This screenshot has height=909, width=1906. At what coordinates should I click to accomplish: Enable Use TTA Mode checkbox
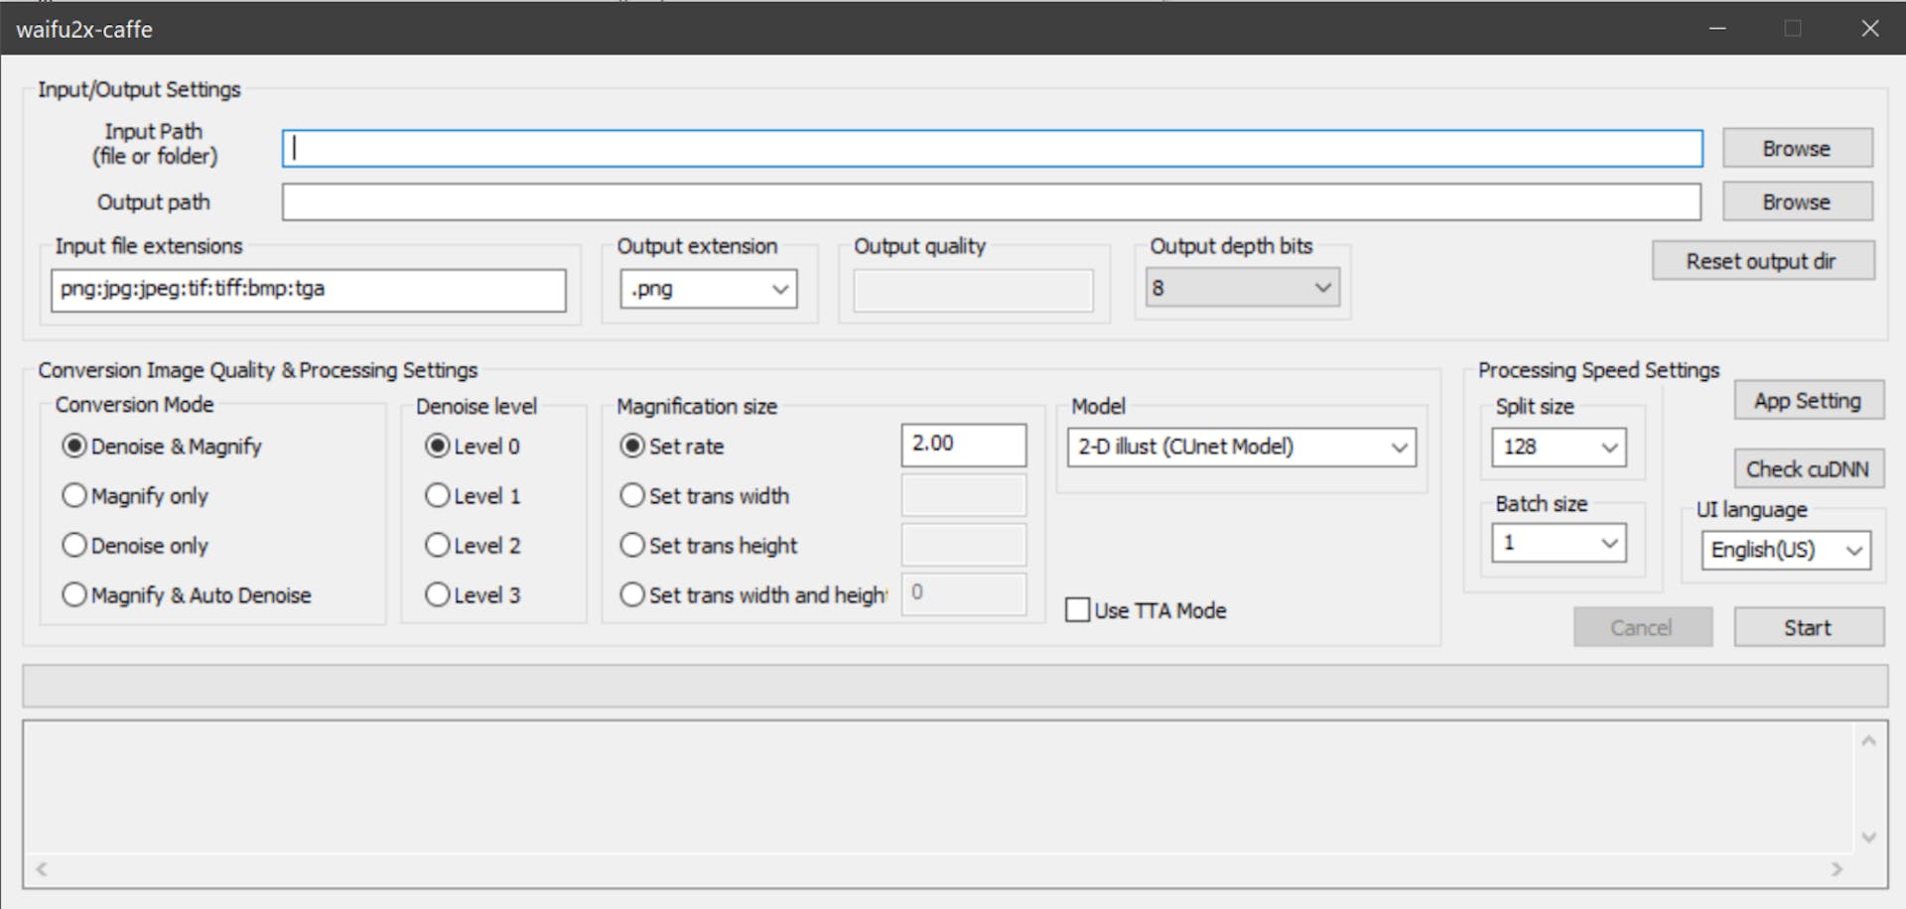point(1146,610)
